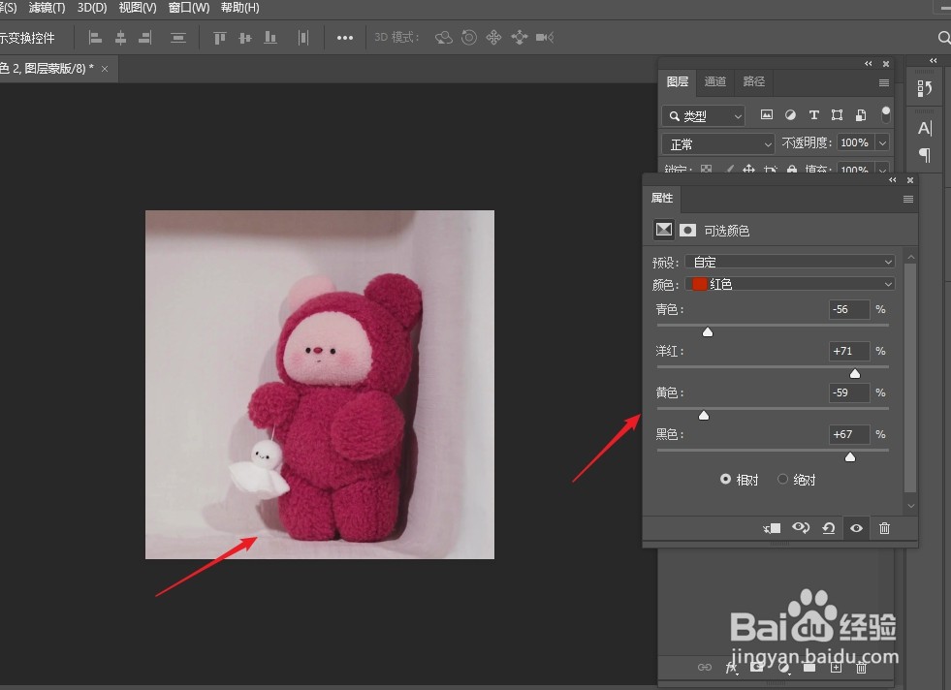Open the three-dots more align options
This screenshot has height=690, width=951.
(x=345, y=38)
